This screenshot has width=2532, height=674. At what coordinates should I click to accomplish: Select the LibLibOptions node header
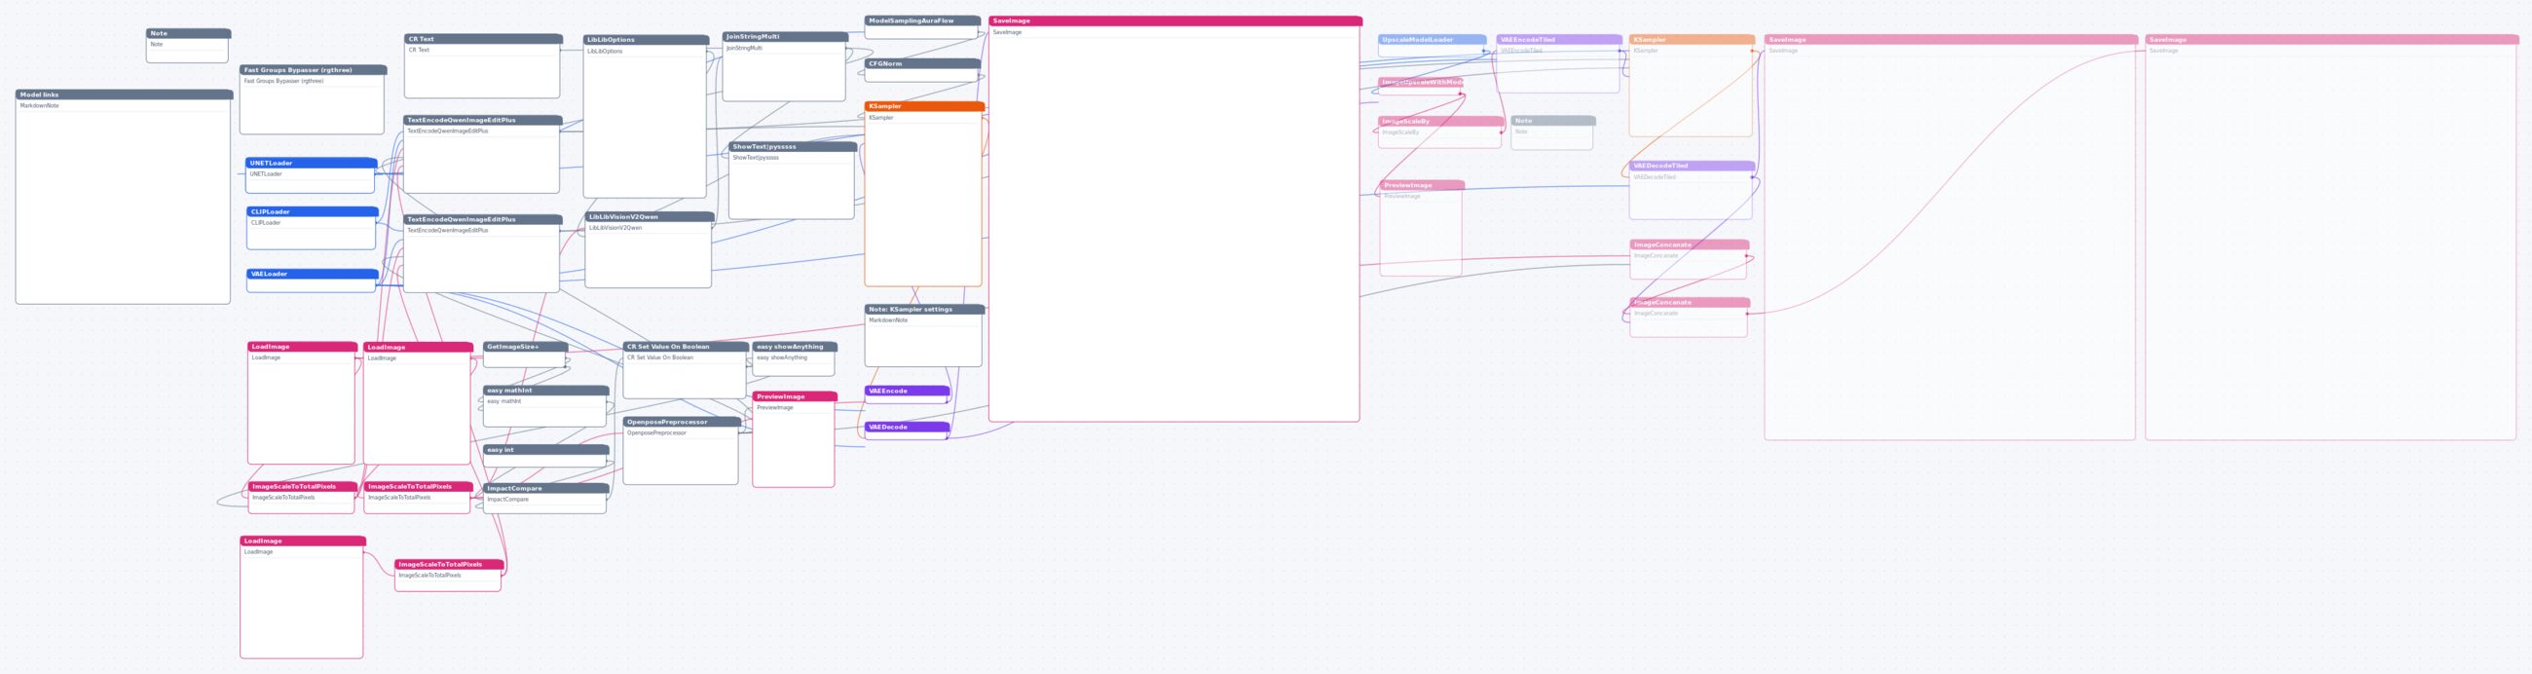[646, 40]
